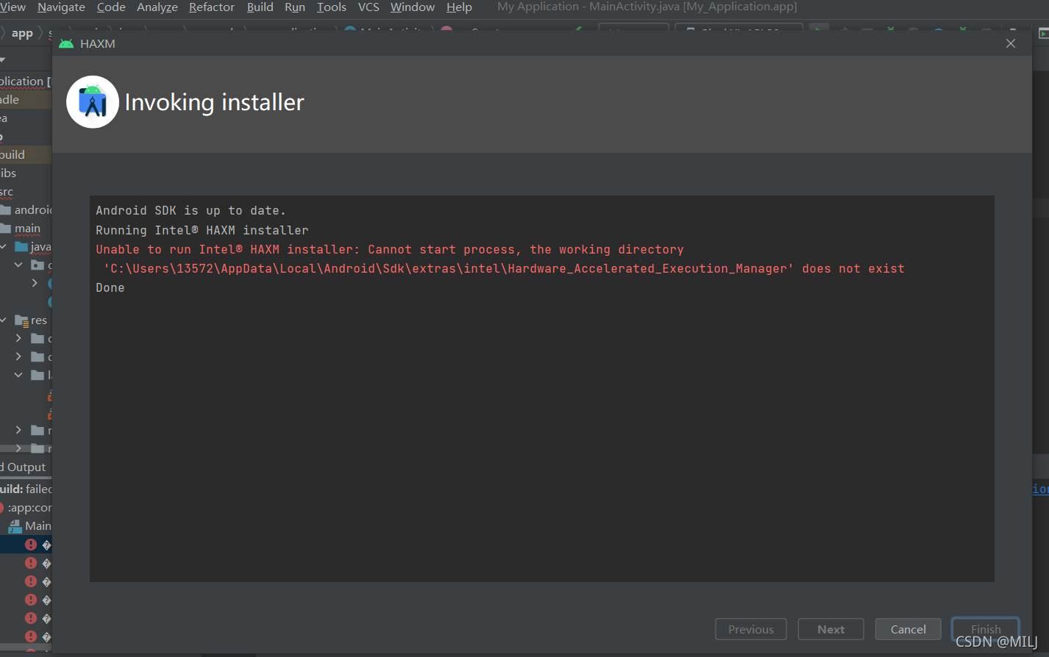Click the app breadcrumb in navigation bar
Viewport: 1049px width, 657px height.
[x=22, y=34]
